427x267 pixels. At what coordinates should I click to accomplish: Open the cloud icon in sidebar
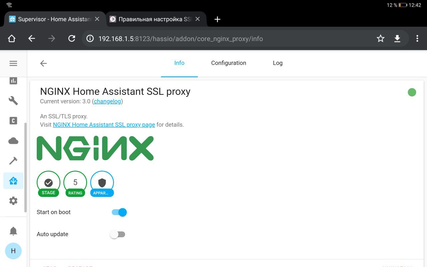click(x=13, y=141)
